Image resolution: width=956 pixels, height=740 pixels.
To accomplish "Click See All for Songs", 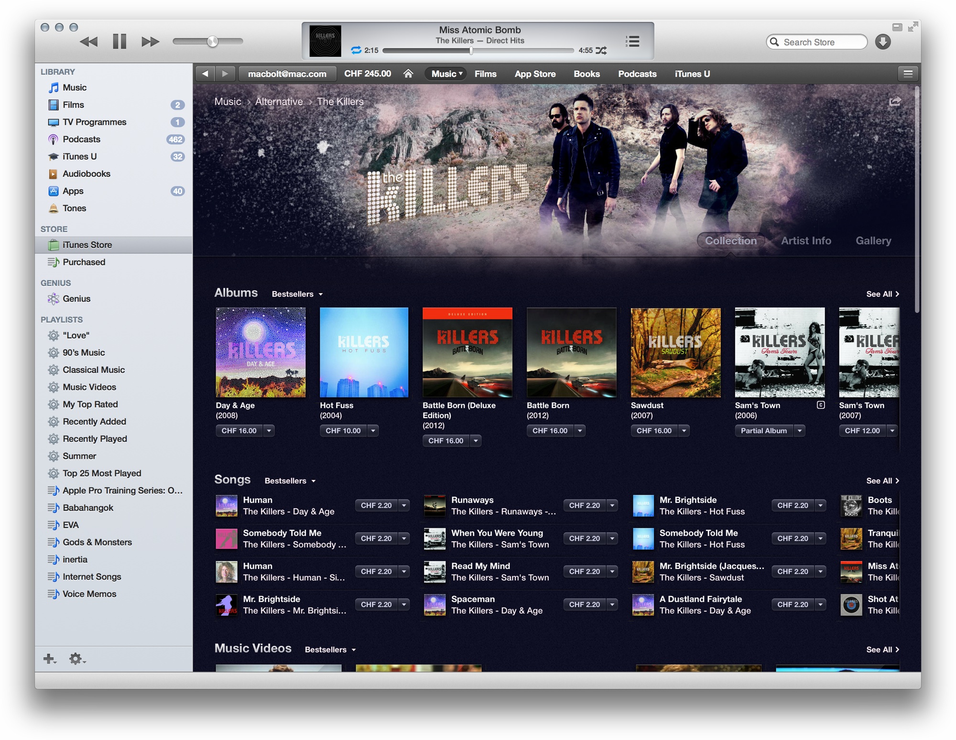I will click(x=882, y=481).
